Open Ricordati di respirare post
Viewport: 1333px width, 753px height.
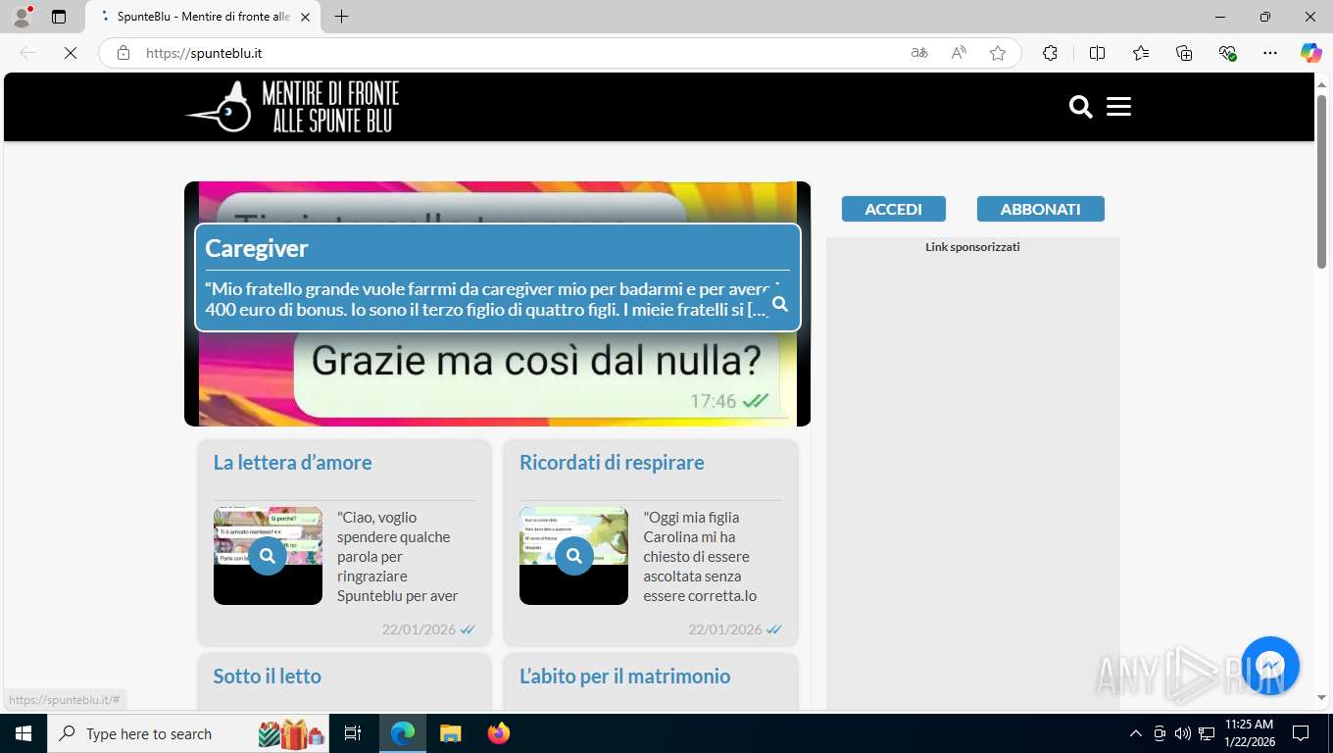[x=612, y=463]
